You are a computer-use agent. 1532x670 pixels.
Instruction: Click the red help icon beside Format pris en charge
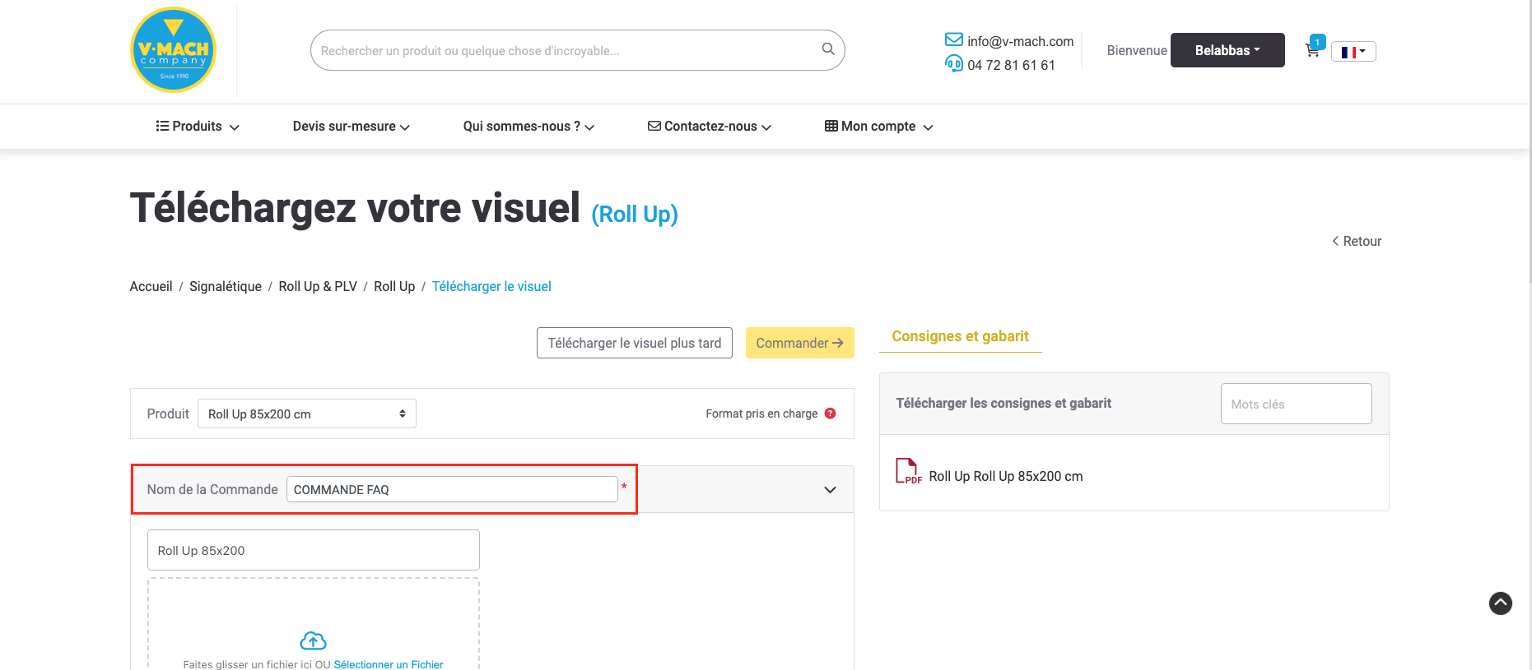[830, 414]
